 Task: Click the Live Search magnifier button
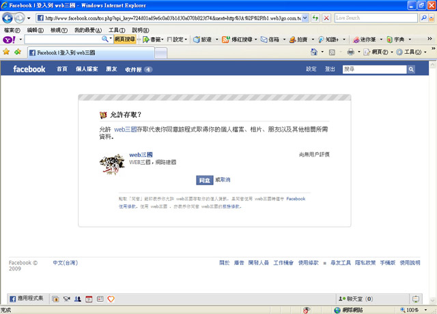pyautogui.click(x=423, y=18)
